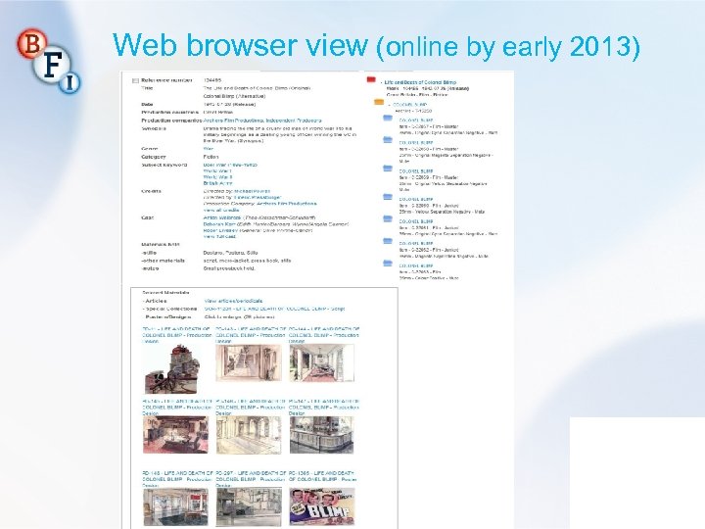Open the World War I keyword link
Viewport: 705px width, 529px height.
tap(217, 170)
